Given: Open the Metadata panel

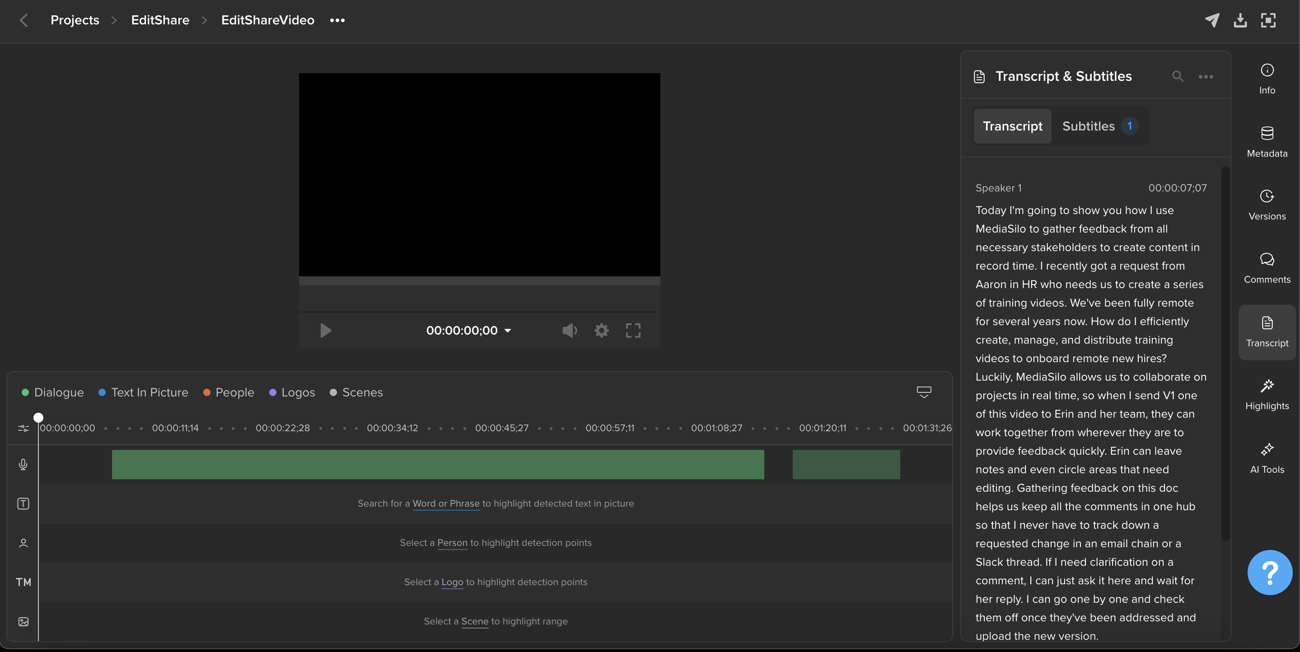Looking at the screenshot, I should [1267, 142].
